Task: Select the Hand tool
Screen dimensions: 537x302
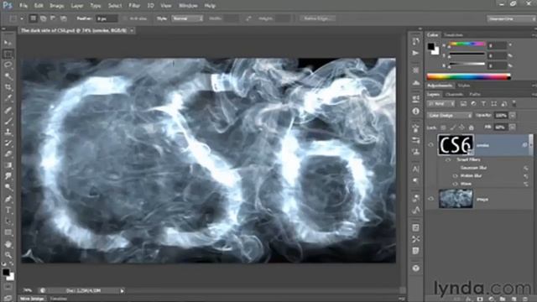Action: (8, 244)
